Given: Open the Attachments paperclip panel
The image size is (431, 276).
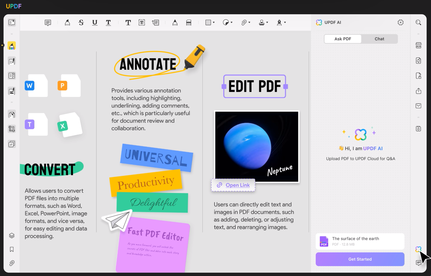Looking at the screenshot, I should tap(12, 263).
